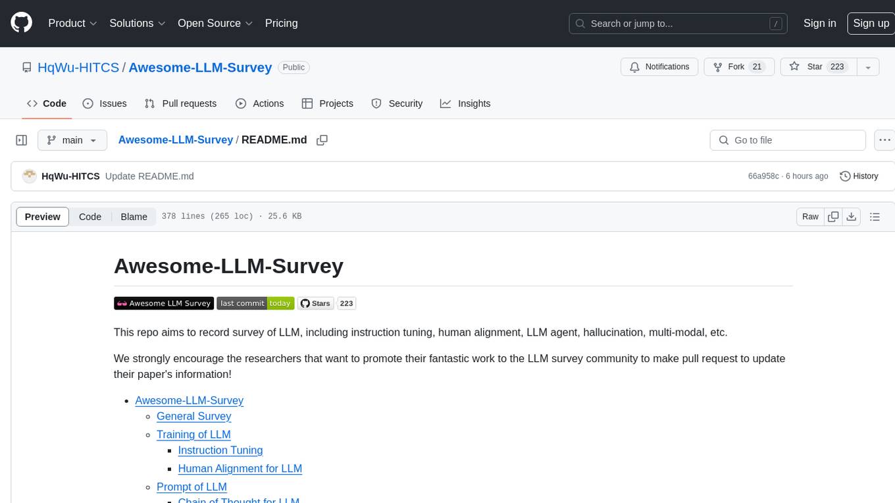Click the Awesome LLM Survey badge
The width and height of the screenshot is (895, 503).
coord(164,303)
